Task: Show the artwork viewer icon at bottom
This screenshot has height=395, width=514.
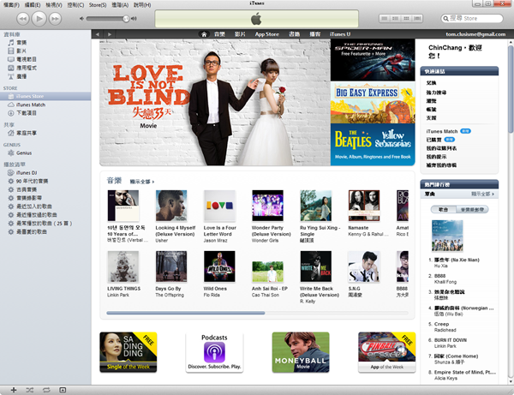Action: tap(63, 389)
